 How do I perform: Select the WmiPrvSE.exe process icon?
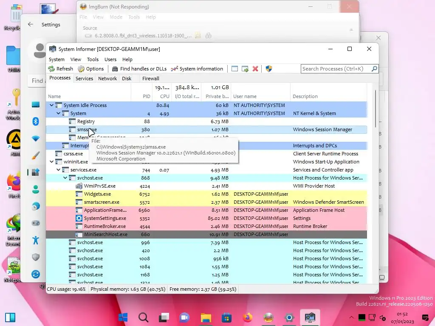click(x=79, y=186)
